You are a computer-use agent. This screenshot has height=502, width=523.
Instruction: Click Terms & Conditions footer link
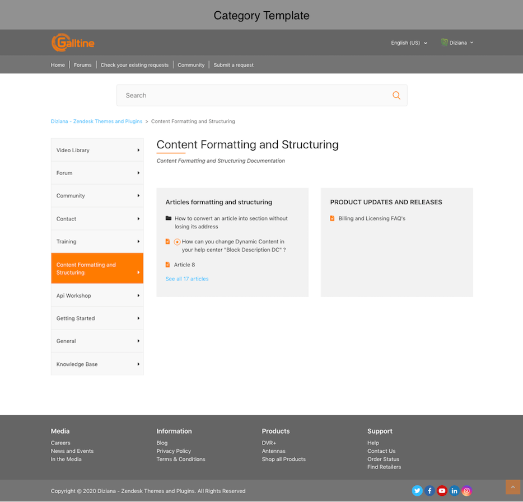(x=181, y=459)
